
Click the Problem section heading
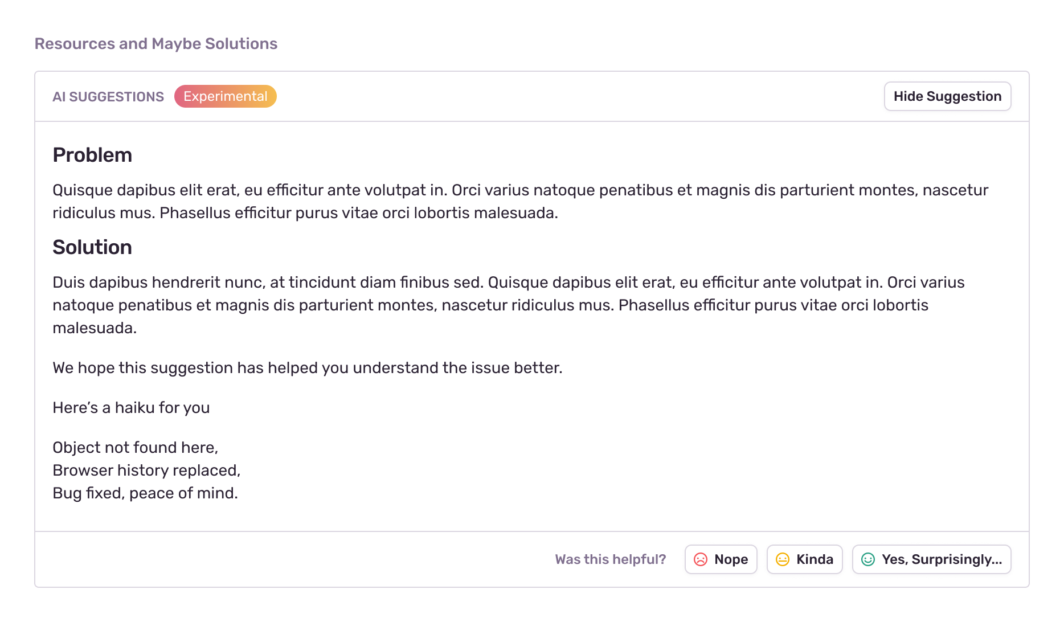pos(92,154)
